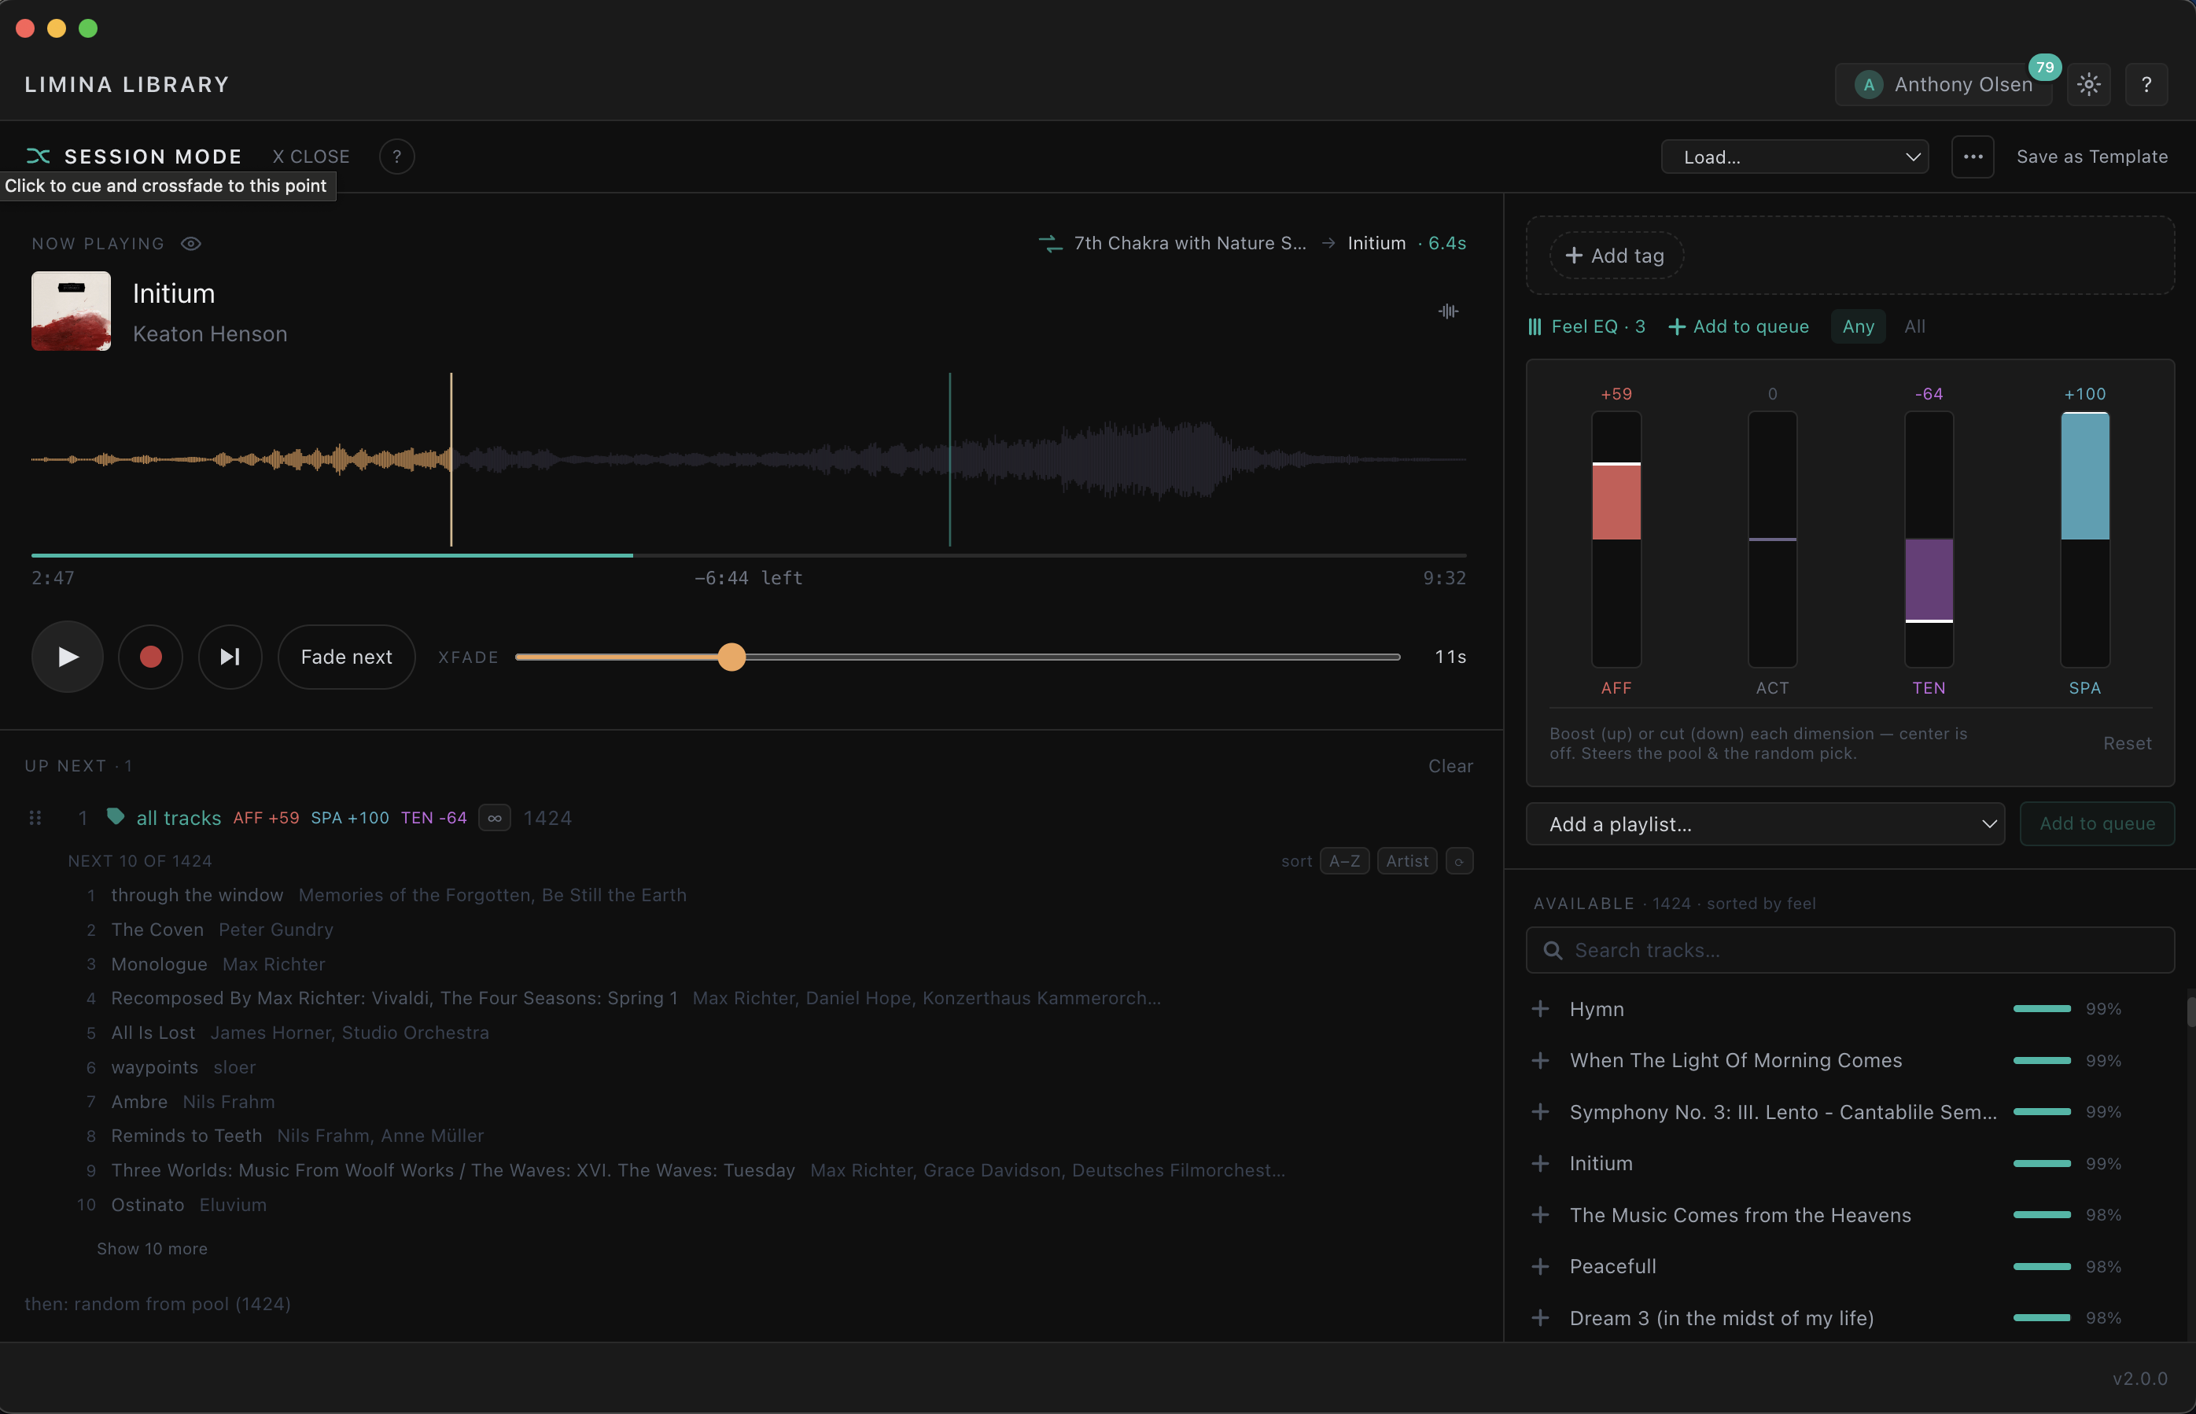Image resolution: width=2196 pixels, height=1414 pixels.
Task: Click the magnifier icon in search tracks
Action: point(1553,950)
